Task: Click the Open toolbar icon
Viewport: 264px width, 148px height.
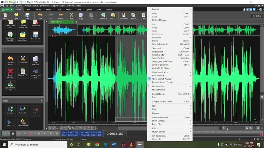Action: pos(16,16)
